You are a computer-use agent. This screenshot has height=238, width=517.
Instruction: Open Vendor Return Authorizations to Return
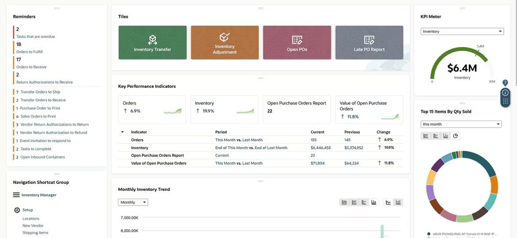(x=54, y=125)
